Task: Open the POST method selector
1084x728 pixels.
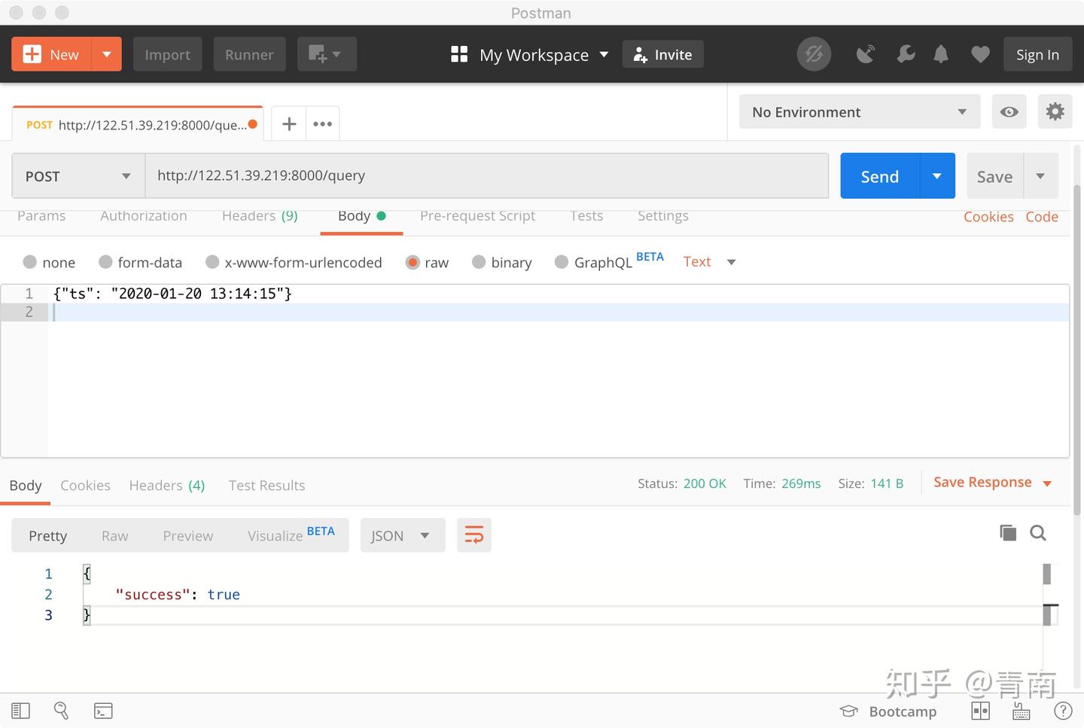Action: click(77, 175)
